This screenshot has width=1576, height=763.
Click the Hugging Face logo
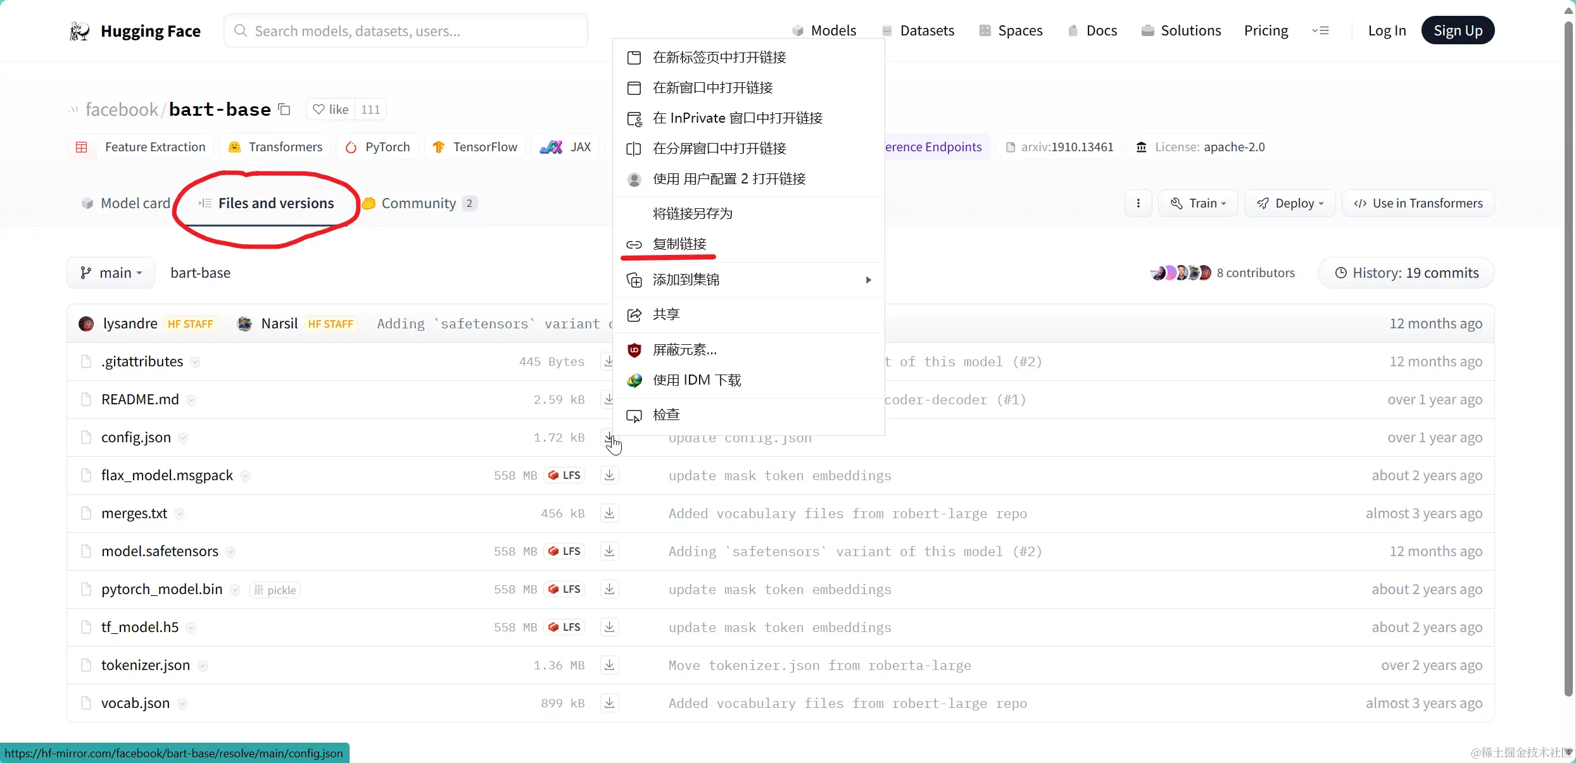click(80, 30)
